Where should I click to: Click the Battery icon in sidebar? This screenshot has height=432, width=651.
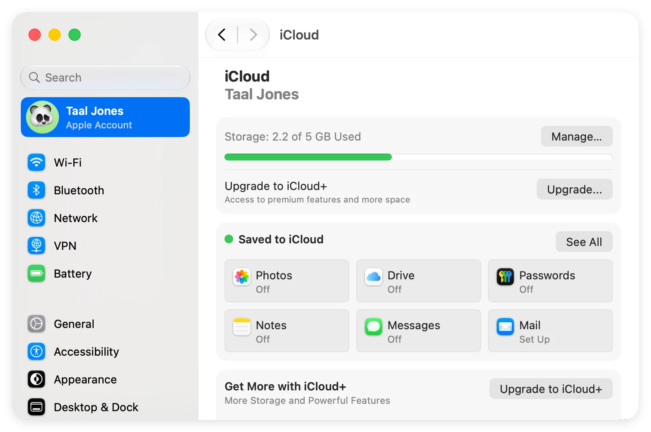coord(36,274)
